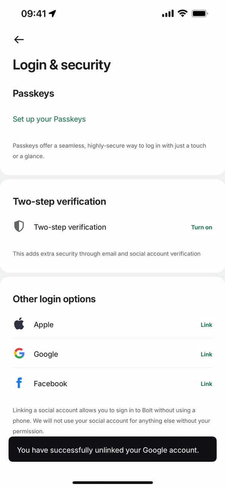Turn on two-step verification

point(201,227)
